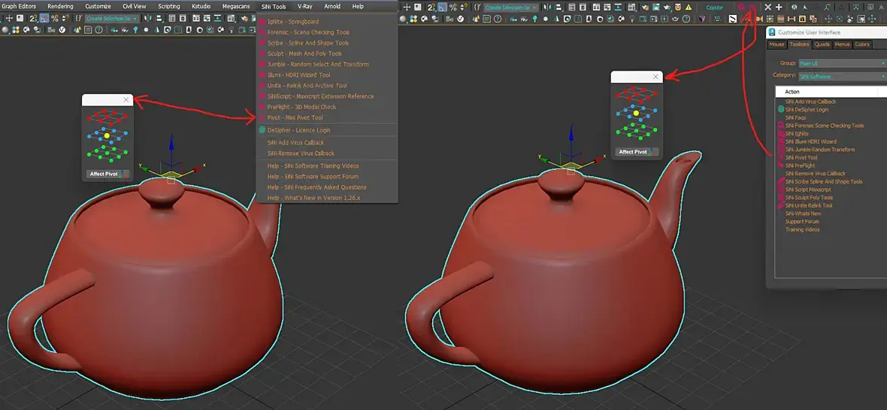The image size is (887, 410).
Task: Click Affect Pivot button in right pivot panel
Action: pos(637,152)
